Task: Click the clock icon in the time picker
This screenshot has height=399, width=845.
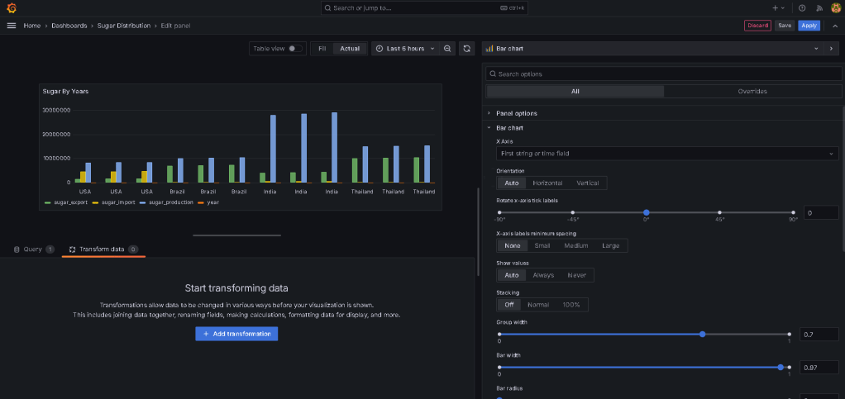Action: click(x=380, y=49)
